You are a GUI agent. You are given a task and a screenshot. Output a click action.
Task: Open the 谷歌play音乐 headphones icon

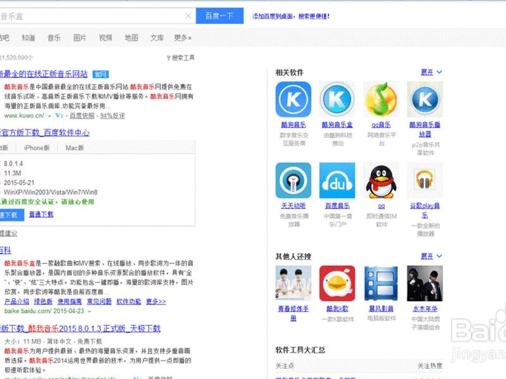424,181
